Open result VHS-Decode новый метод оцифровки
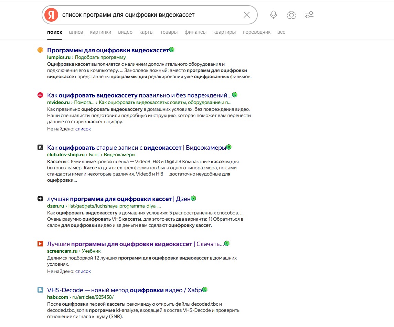 click(124, 290)
